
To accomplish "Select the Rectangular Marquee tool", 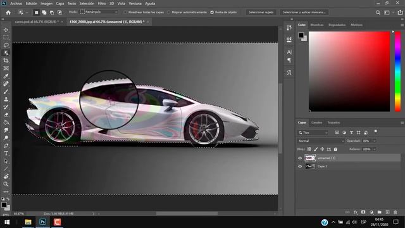I will tap(6, 37).
